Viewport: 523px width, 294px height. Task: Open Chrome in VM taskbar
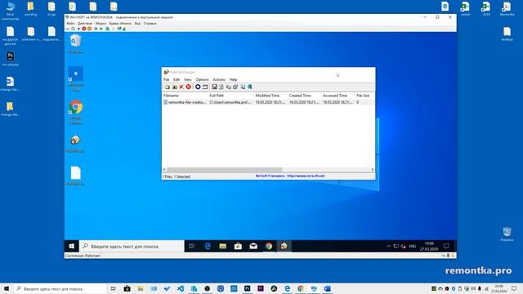point(269,247)
